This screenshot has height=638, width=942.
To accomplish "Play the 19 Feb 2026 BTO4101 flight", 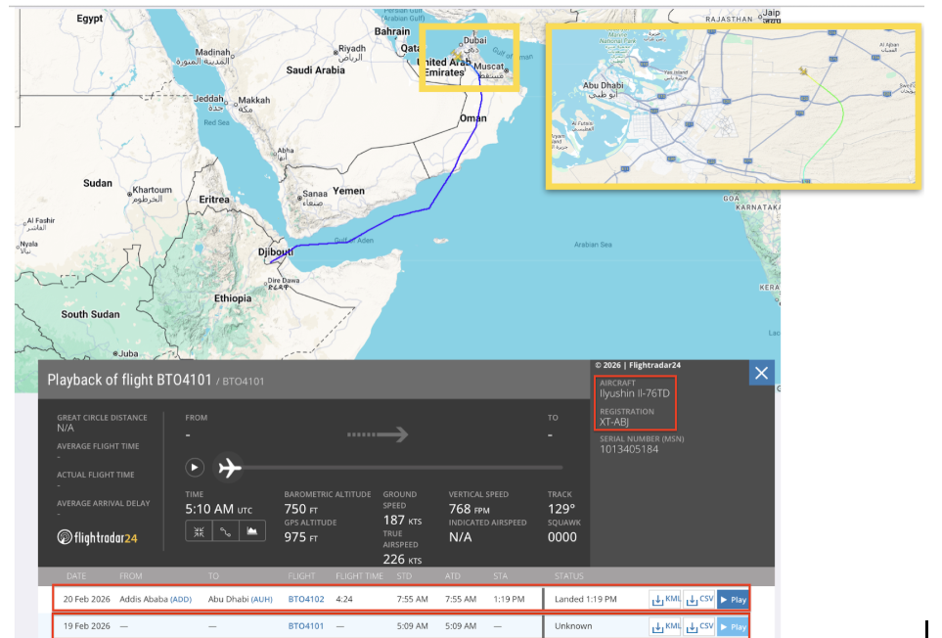I will pos(733,626).
